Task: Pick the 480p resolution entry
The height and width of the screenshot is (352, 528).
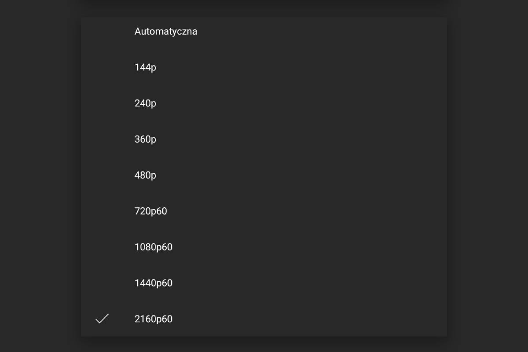Action: [x=264, y=176]
